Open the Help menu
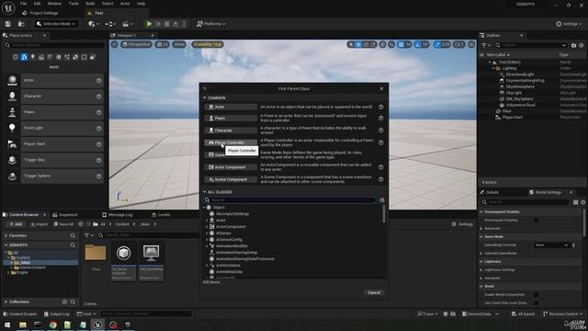Screen dimensions: 588x331 pos(141,4)
